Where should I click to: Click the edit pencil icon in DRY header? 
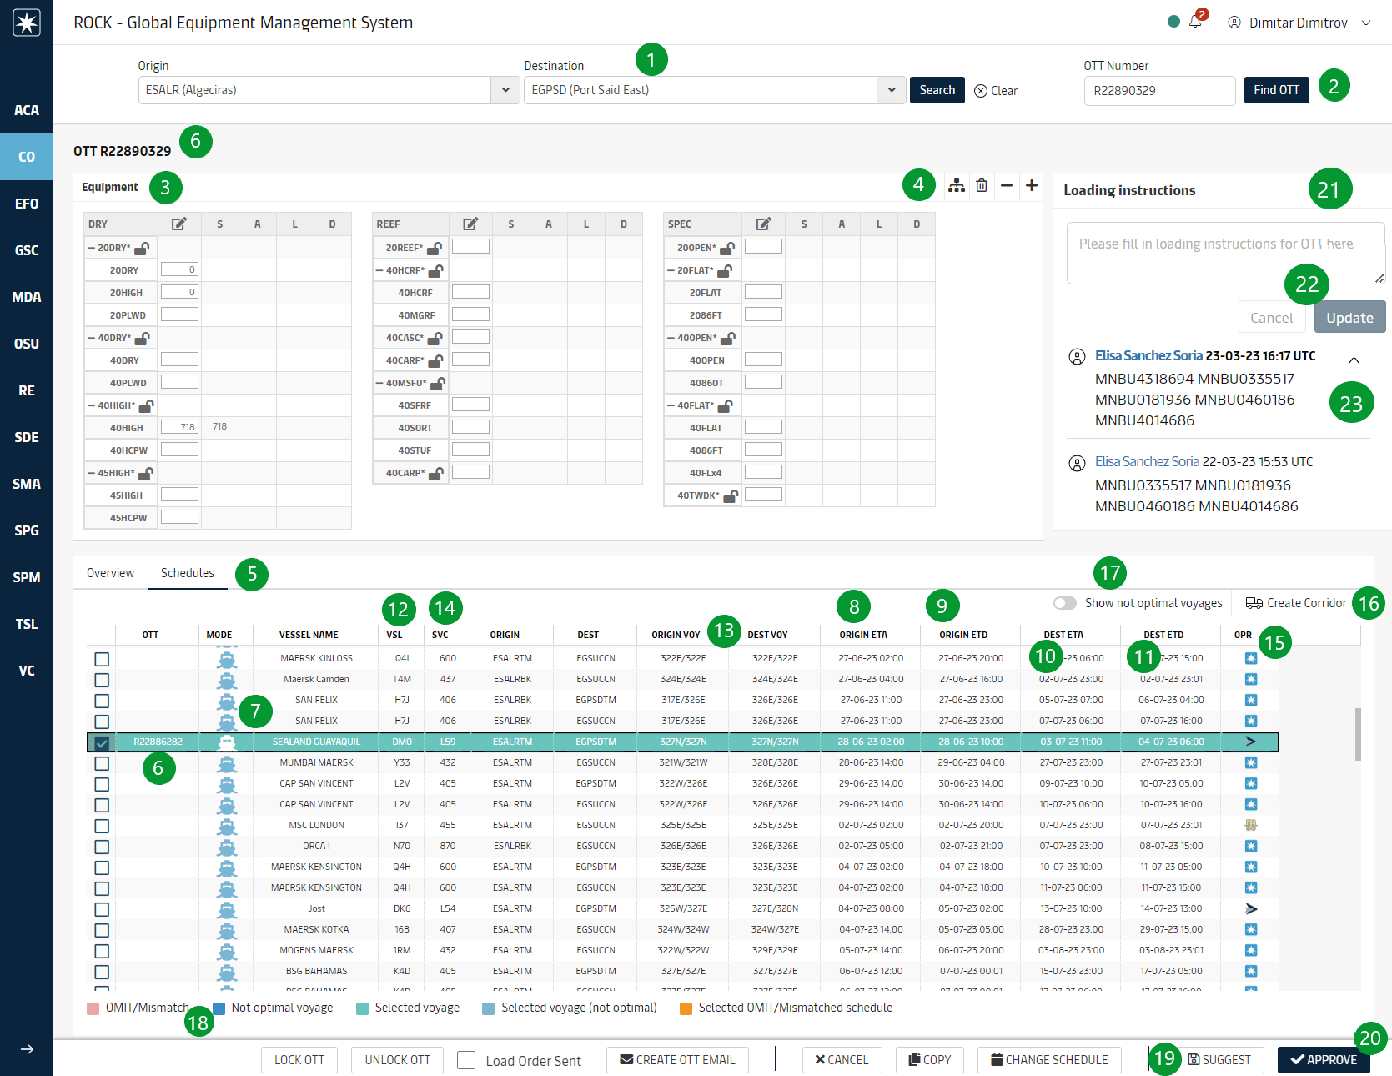[179, 224]
